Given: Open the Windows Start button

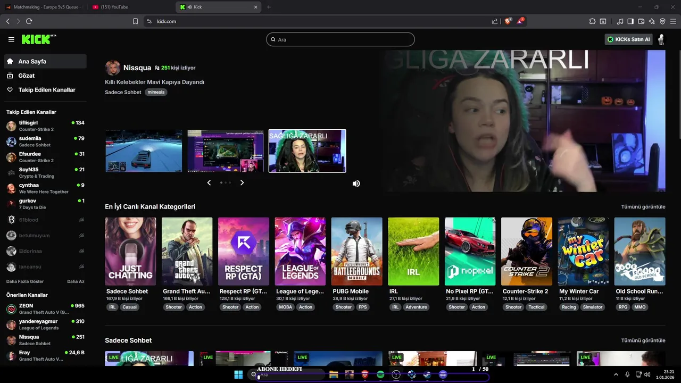Looking at the screenshot, I should pyautogui.click(x=238, y=374).
